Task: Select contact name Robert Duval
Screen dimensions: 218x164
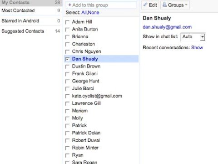Action: point(86,140)
